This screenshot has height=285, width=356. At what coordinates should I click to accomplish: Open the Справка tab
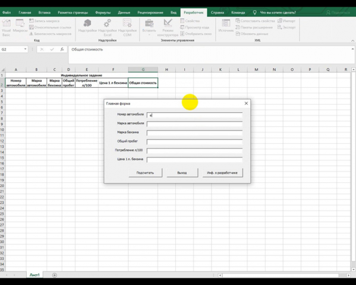pos(218,12)
